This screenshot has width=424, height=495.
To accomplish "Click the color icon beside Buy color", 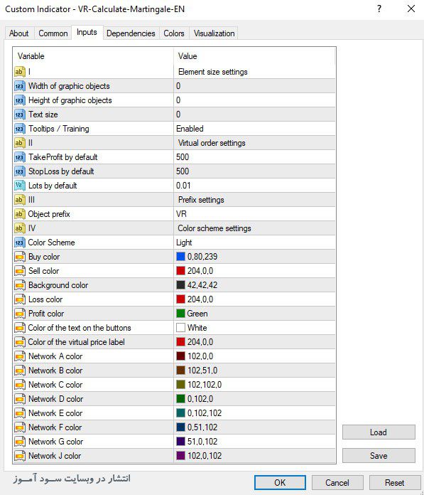I will coord(20,257).
